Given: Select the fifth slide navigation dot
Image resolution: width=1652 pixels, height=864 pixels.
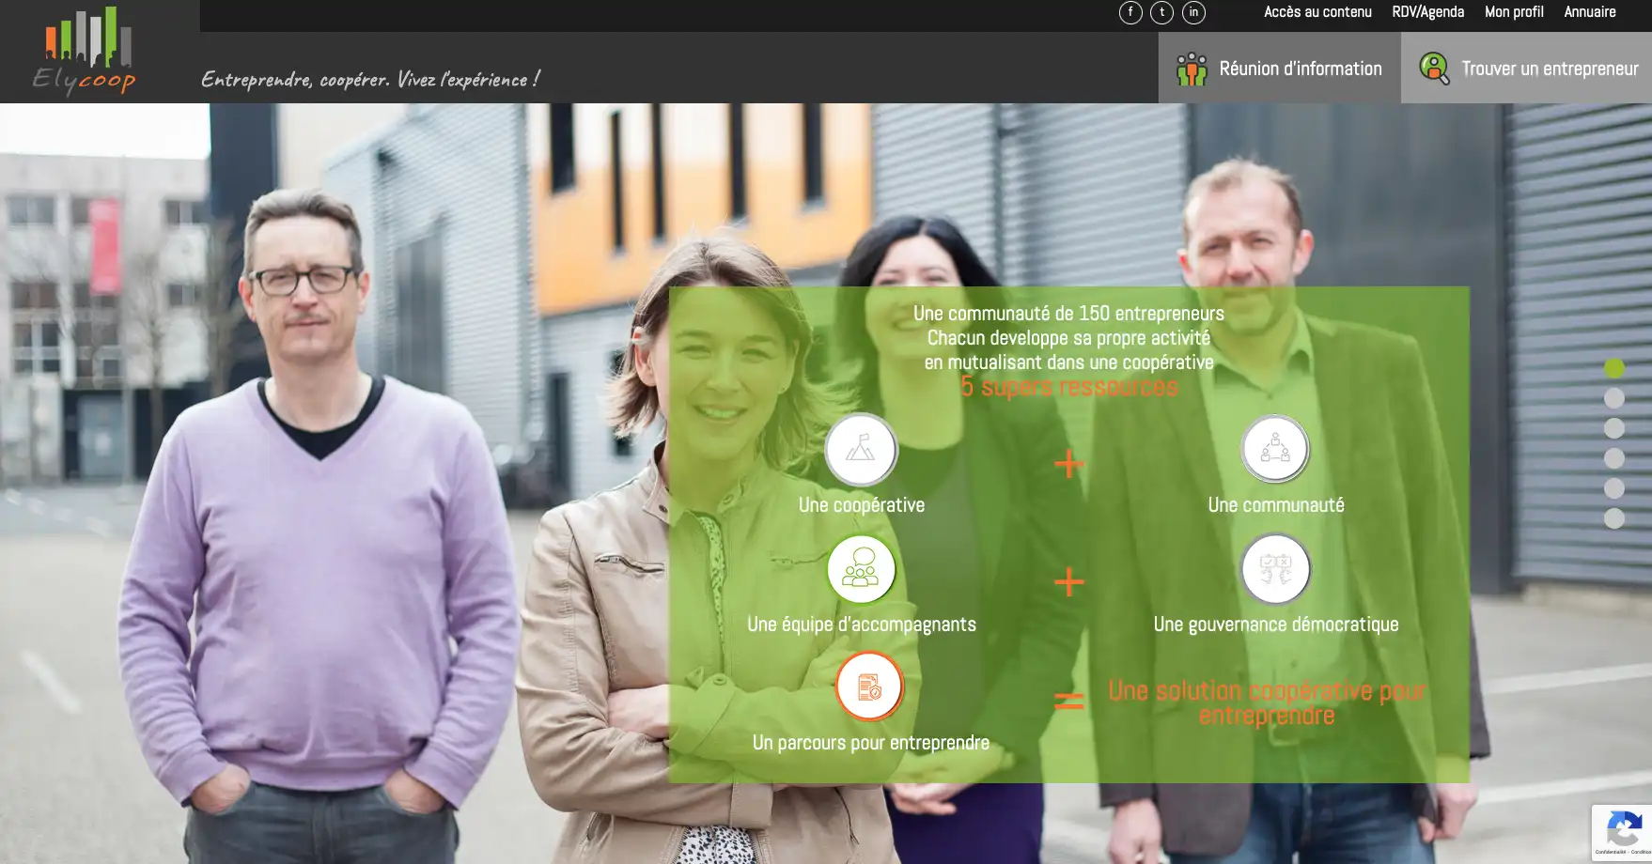Looking at the screenshot, I should point(1614,488).
